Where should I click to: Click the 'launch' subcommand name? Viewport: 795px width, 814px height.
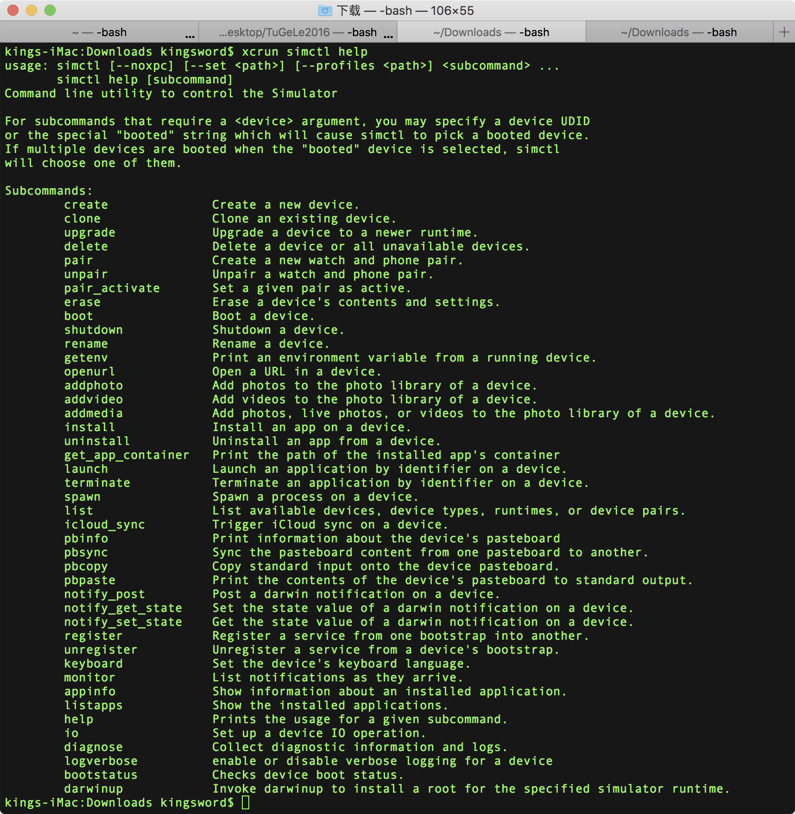coord(86,469)
